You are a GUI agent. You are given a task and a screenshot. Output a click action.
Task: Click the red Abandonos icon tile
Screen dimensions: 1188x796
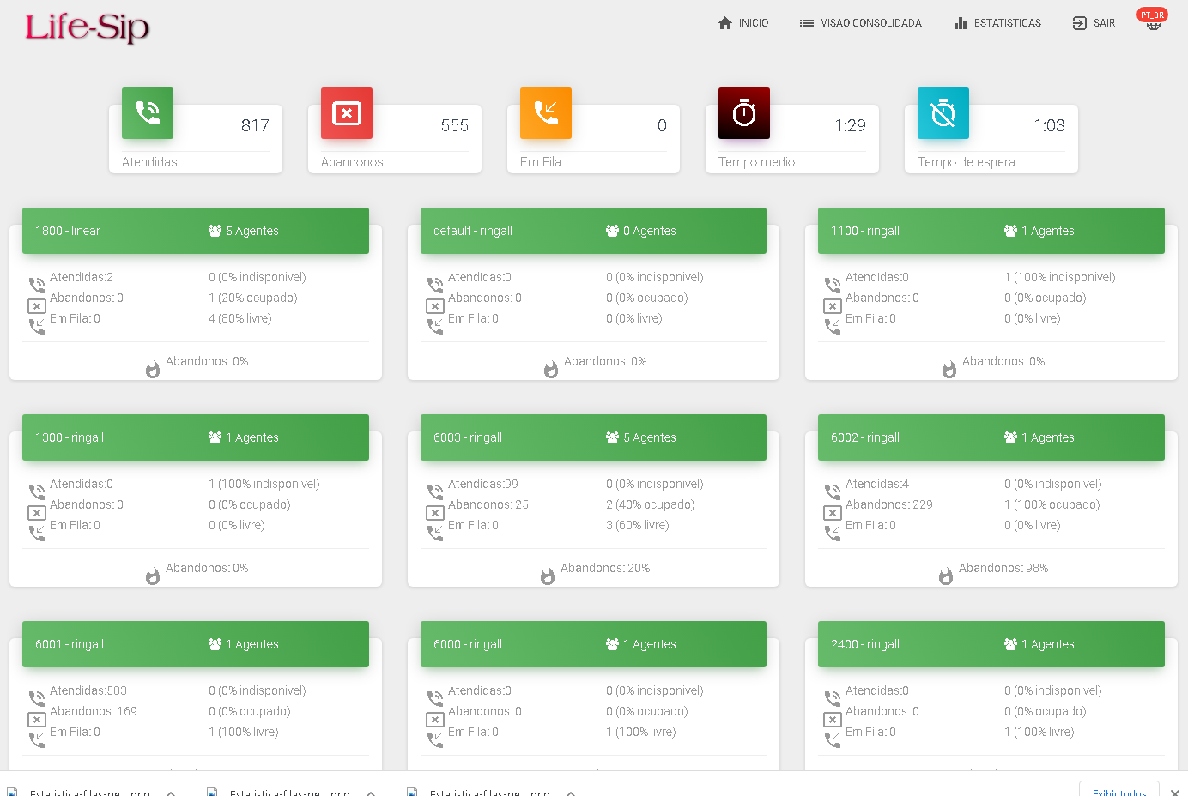[347, 113]
